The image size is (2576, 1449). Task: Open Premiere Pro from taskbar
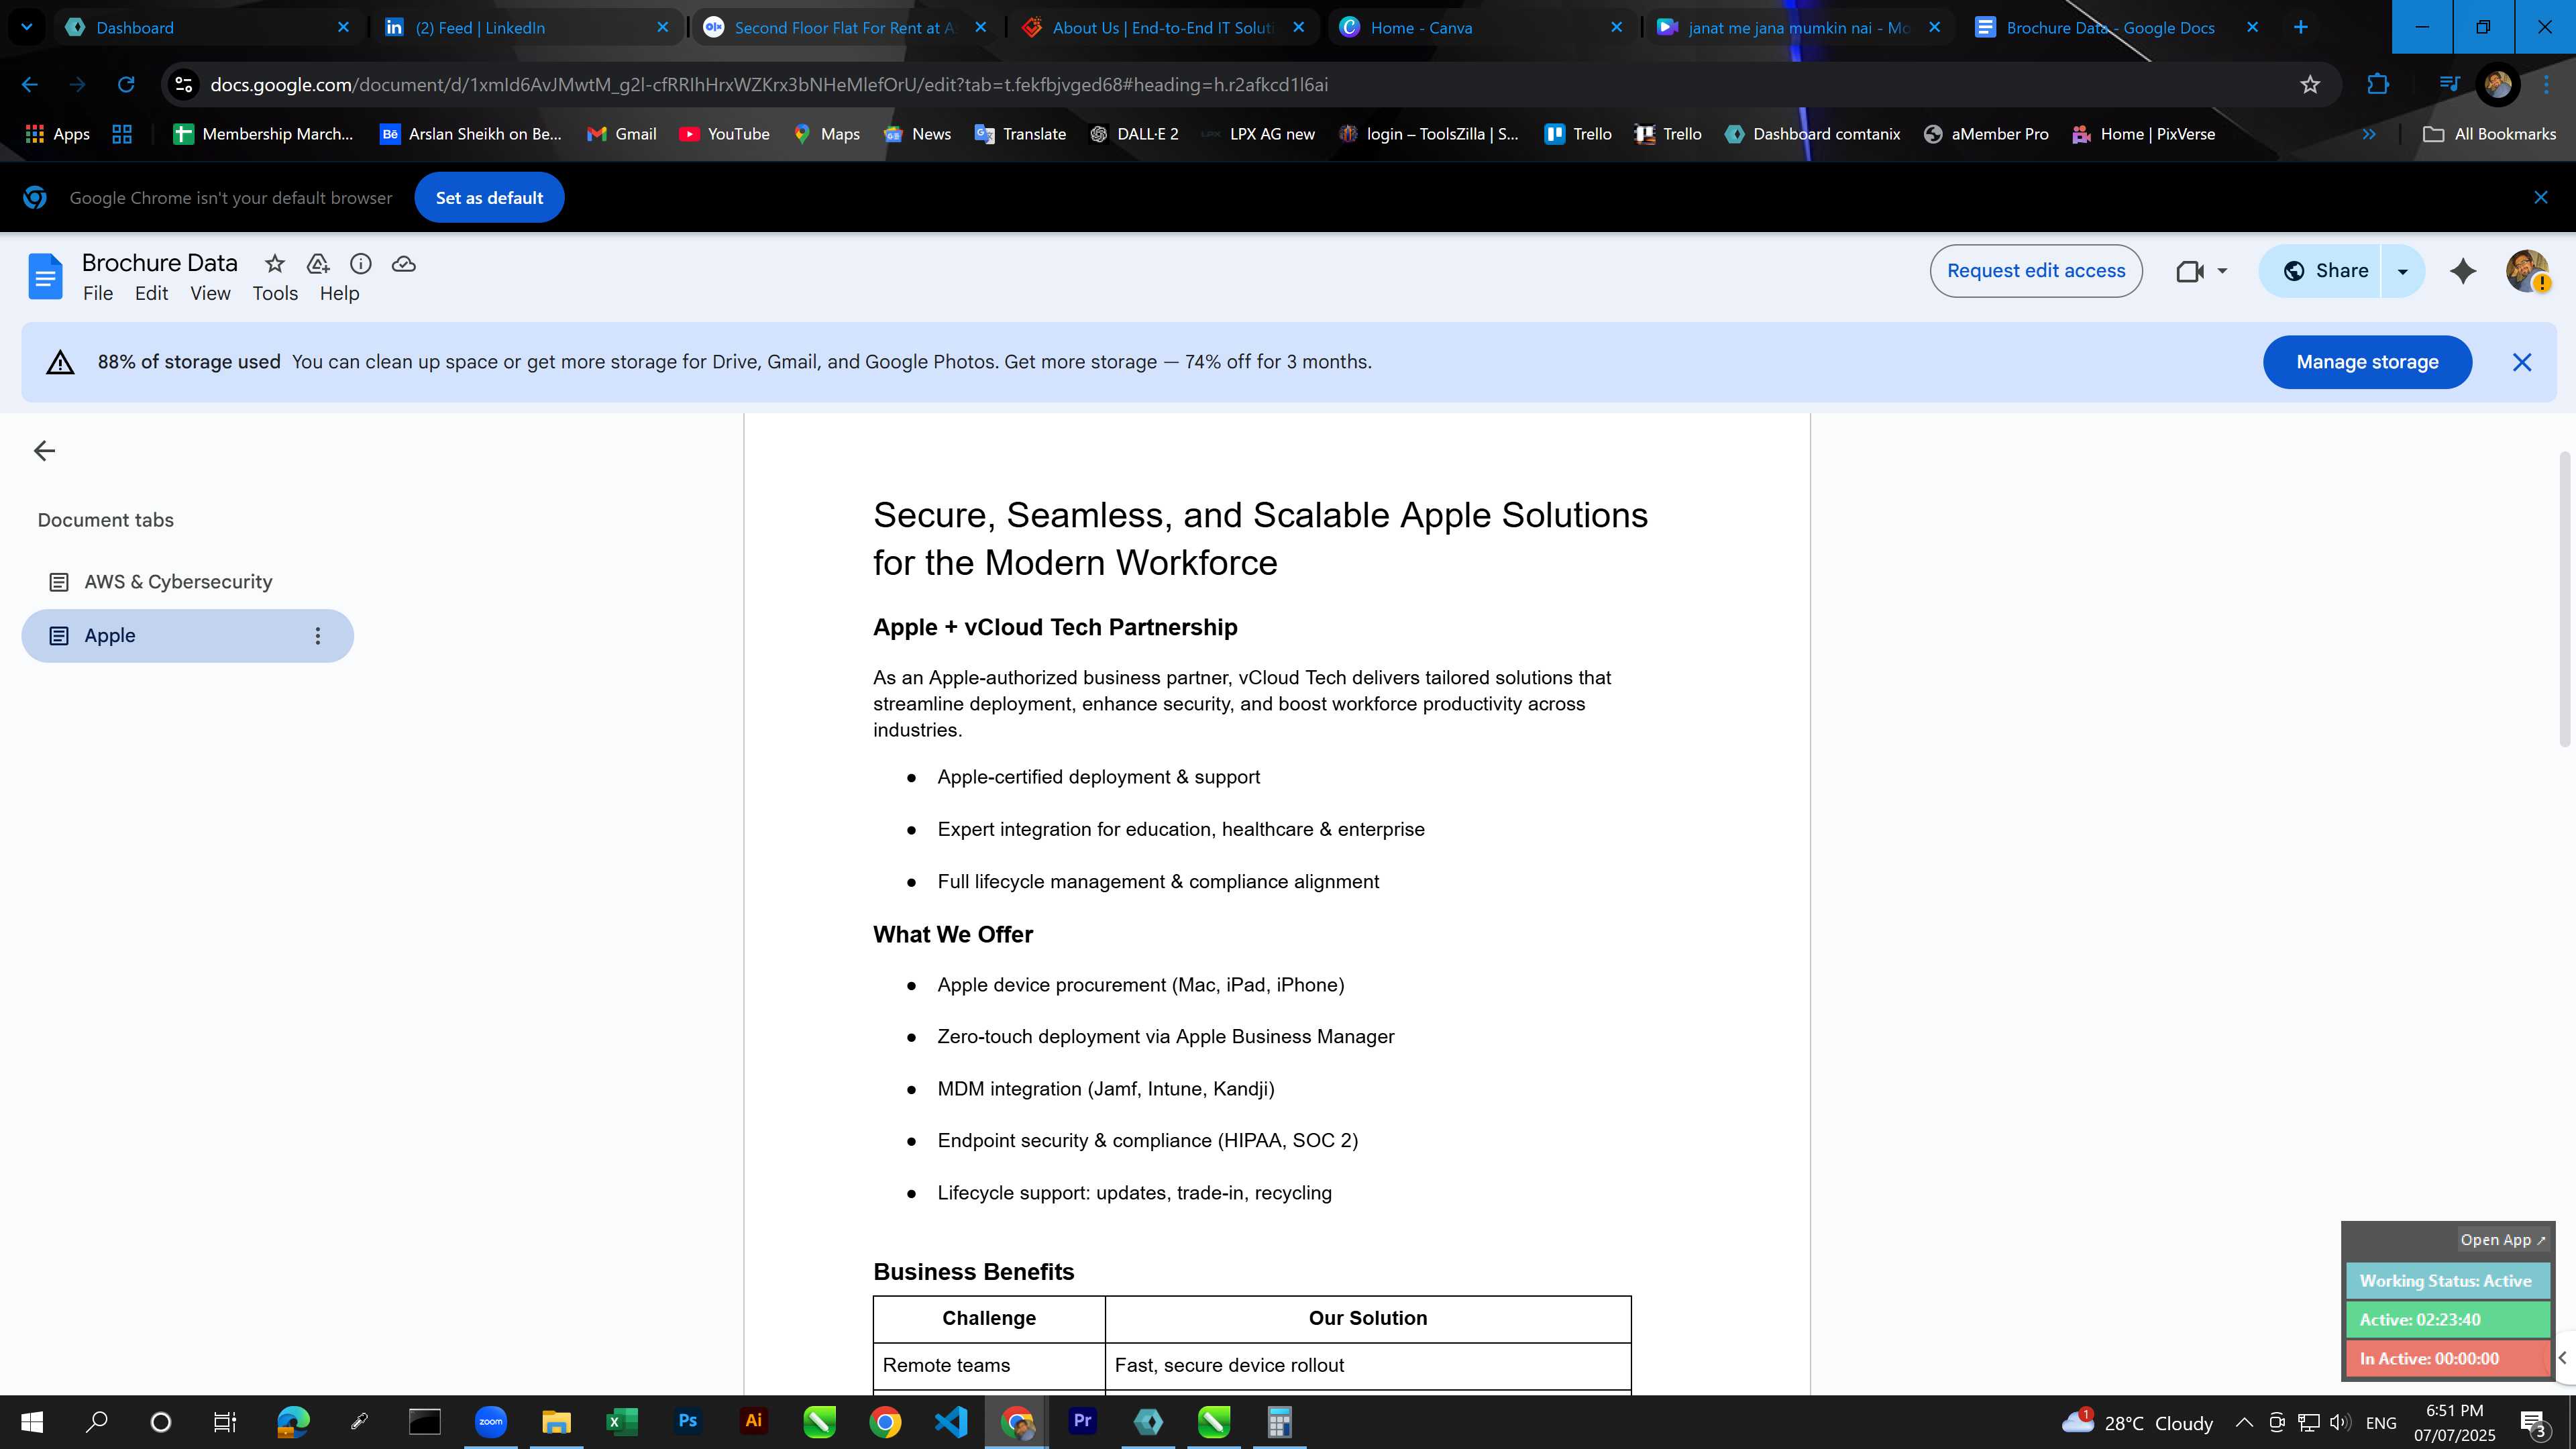pyautogui.click(x=1082, y=1422)
